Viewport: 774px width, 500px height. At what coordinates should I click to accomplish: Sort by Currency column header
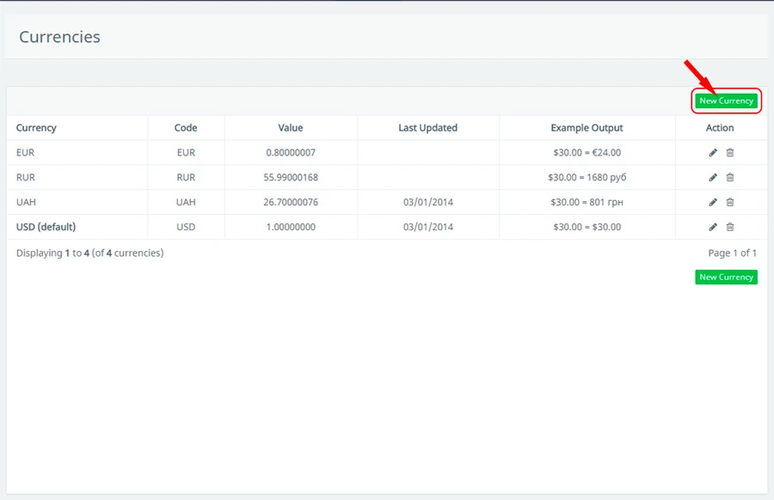pyautogui.click(x=36, y=128)
